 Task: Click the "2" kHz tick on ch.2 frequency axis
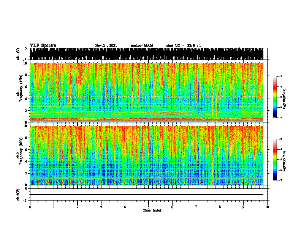[x=26, y=173]
